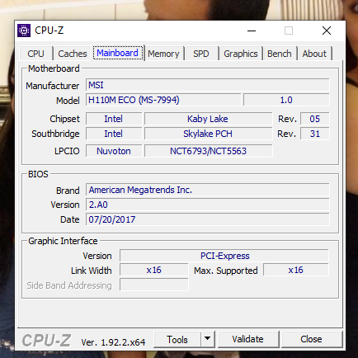Open the Memory tab

163,54
